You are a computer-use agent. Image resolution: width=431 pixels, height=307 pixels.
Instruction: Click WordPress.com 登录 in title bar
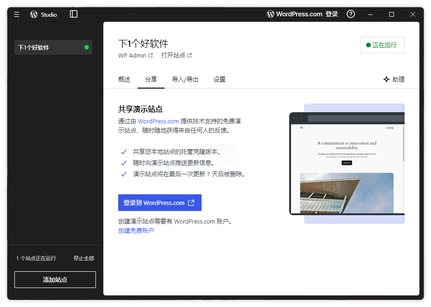tap(302, 14)
